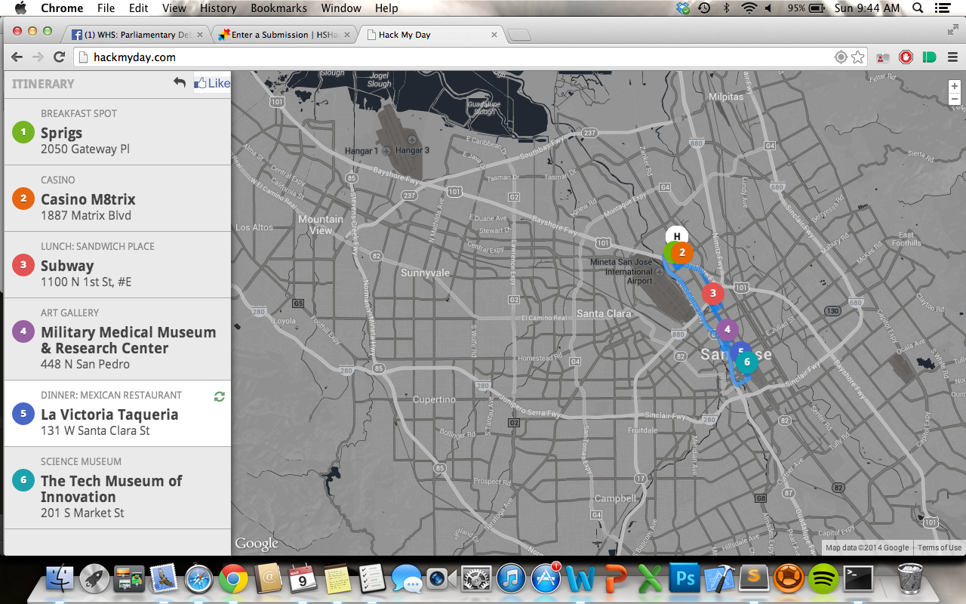Open iTunes from the Dock
This screenshot has height=604, width=966.
coord(511,579)
